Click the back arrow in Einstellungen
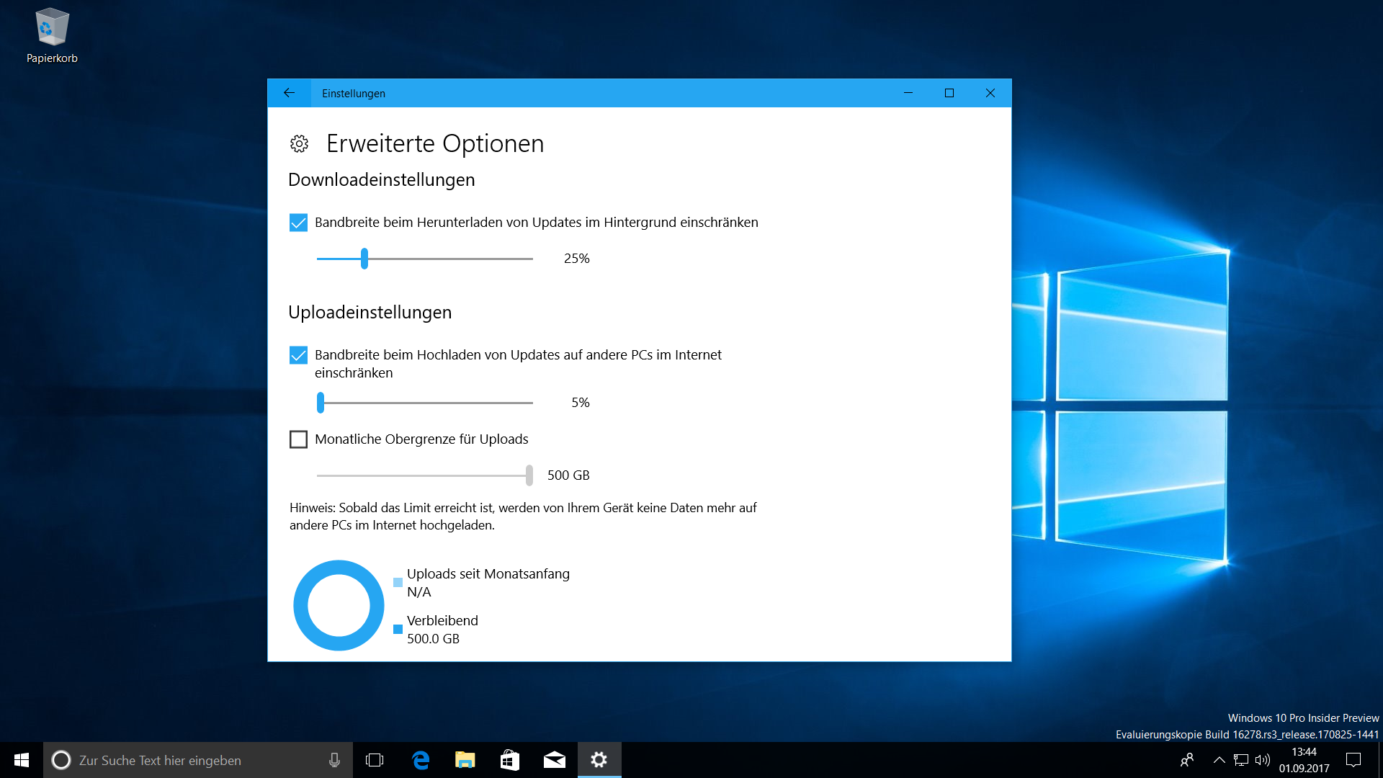 pyautogui.click(x=289, y=93)
